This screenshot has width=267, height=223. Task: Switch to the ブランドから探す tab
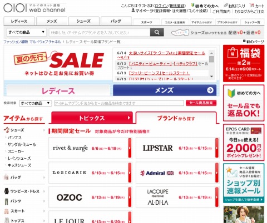pyautogui.click(x=176, y=118)
